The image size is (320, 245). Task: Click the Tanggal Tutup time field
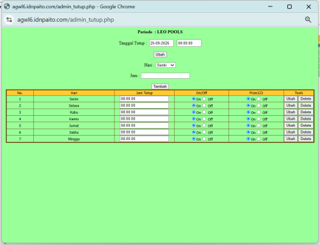click(189, 43)
